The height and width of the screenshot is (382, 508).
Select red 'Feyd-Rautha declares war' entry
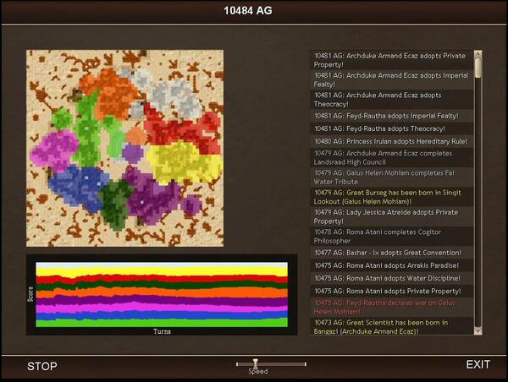[x=392, y=308]
